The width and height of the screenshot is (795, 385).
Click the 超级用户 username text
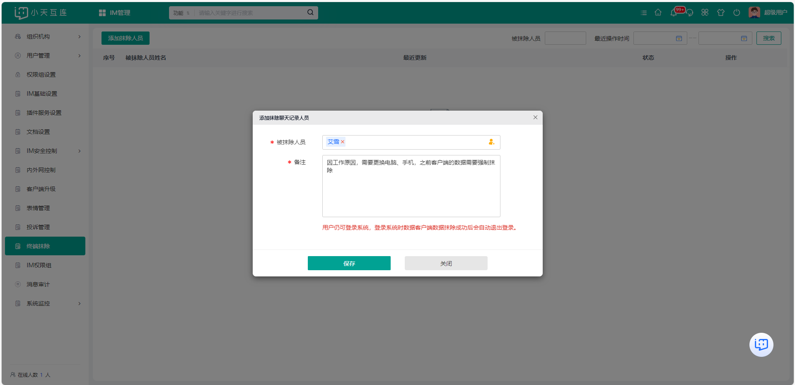pyautogui.click(x=776, y=12)
